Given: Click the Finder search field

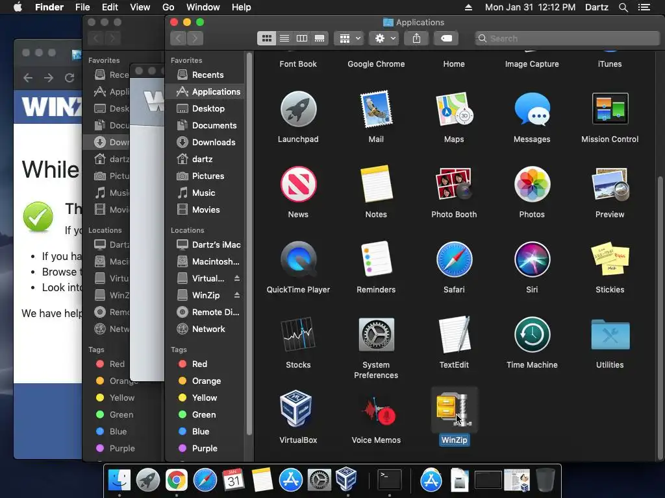Looking at the screenshot, I should [567, 38].
